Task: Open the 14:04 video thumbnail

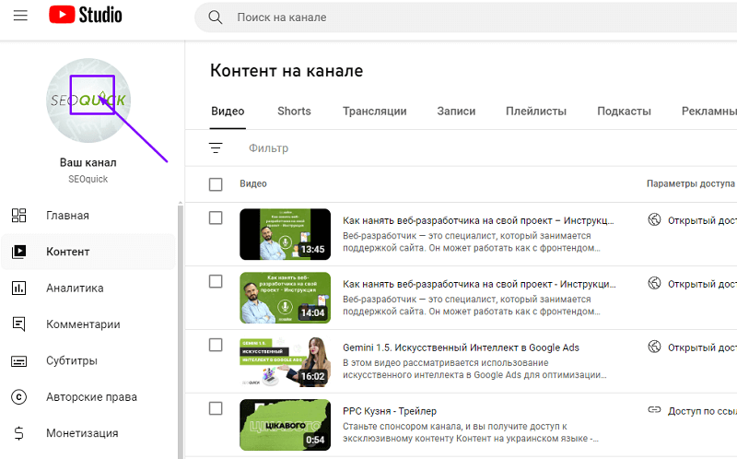Action: coord(286,298)
